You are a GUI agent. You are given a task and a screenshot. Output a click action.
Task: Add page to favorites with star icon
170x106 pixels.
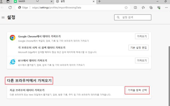tap(126, 7)
